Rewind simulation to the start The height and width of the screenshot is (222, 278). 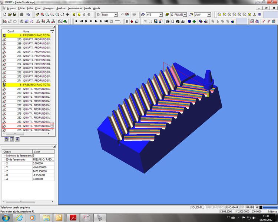click(81, 21)
